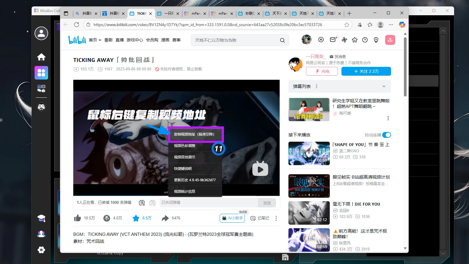The height and width of the screenshot is (264, 469).
Task: Open bilibili membership circle icon
Action: coord(321,40)
